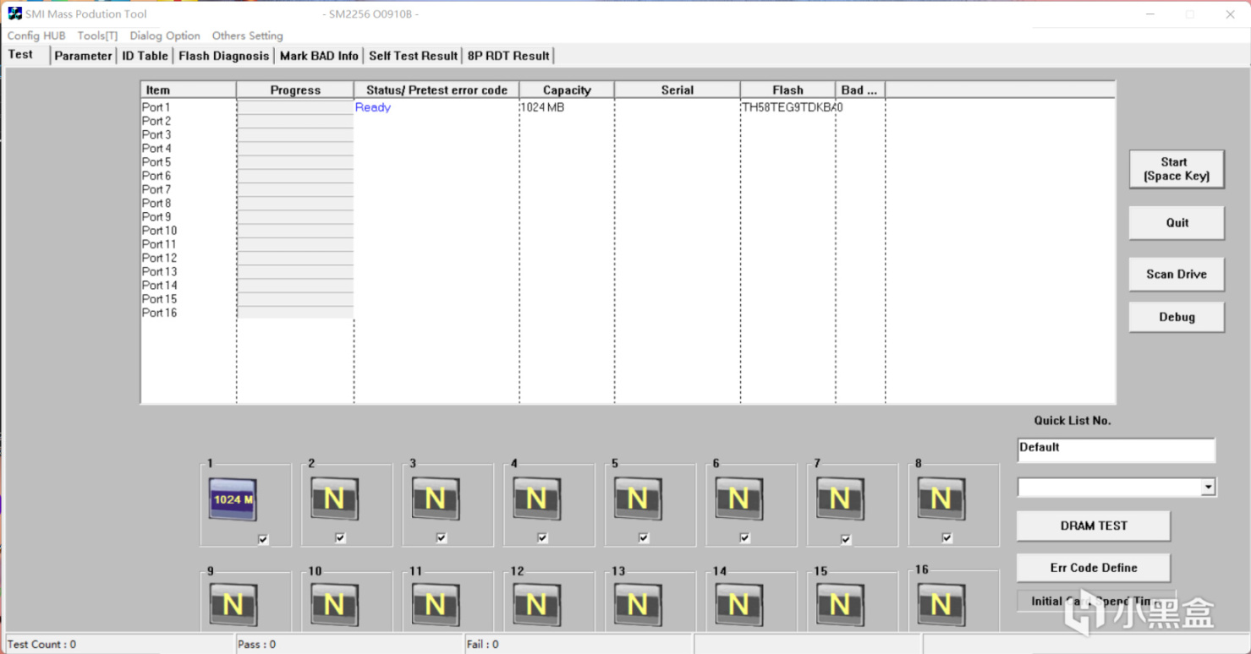This screenshot has width=1251, height=654.
Task: Open the Dialog Option menu
Action: click(165, 35)
